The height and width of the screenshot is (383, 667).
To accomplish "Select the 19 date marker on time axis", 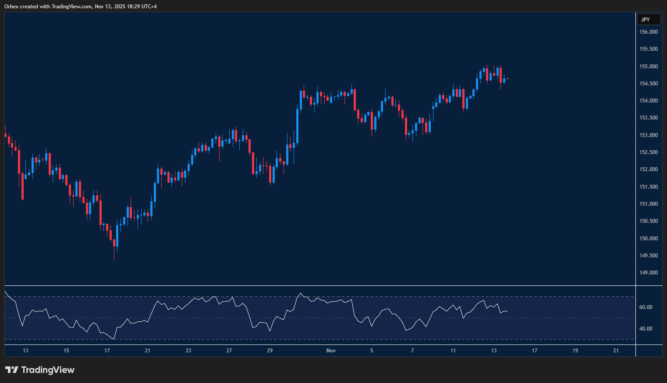I will tap(575, 351).
